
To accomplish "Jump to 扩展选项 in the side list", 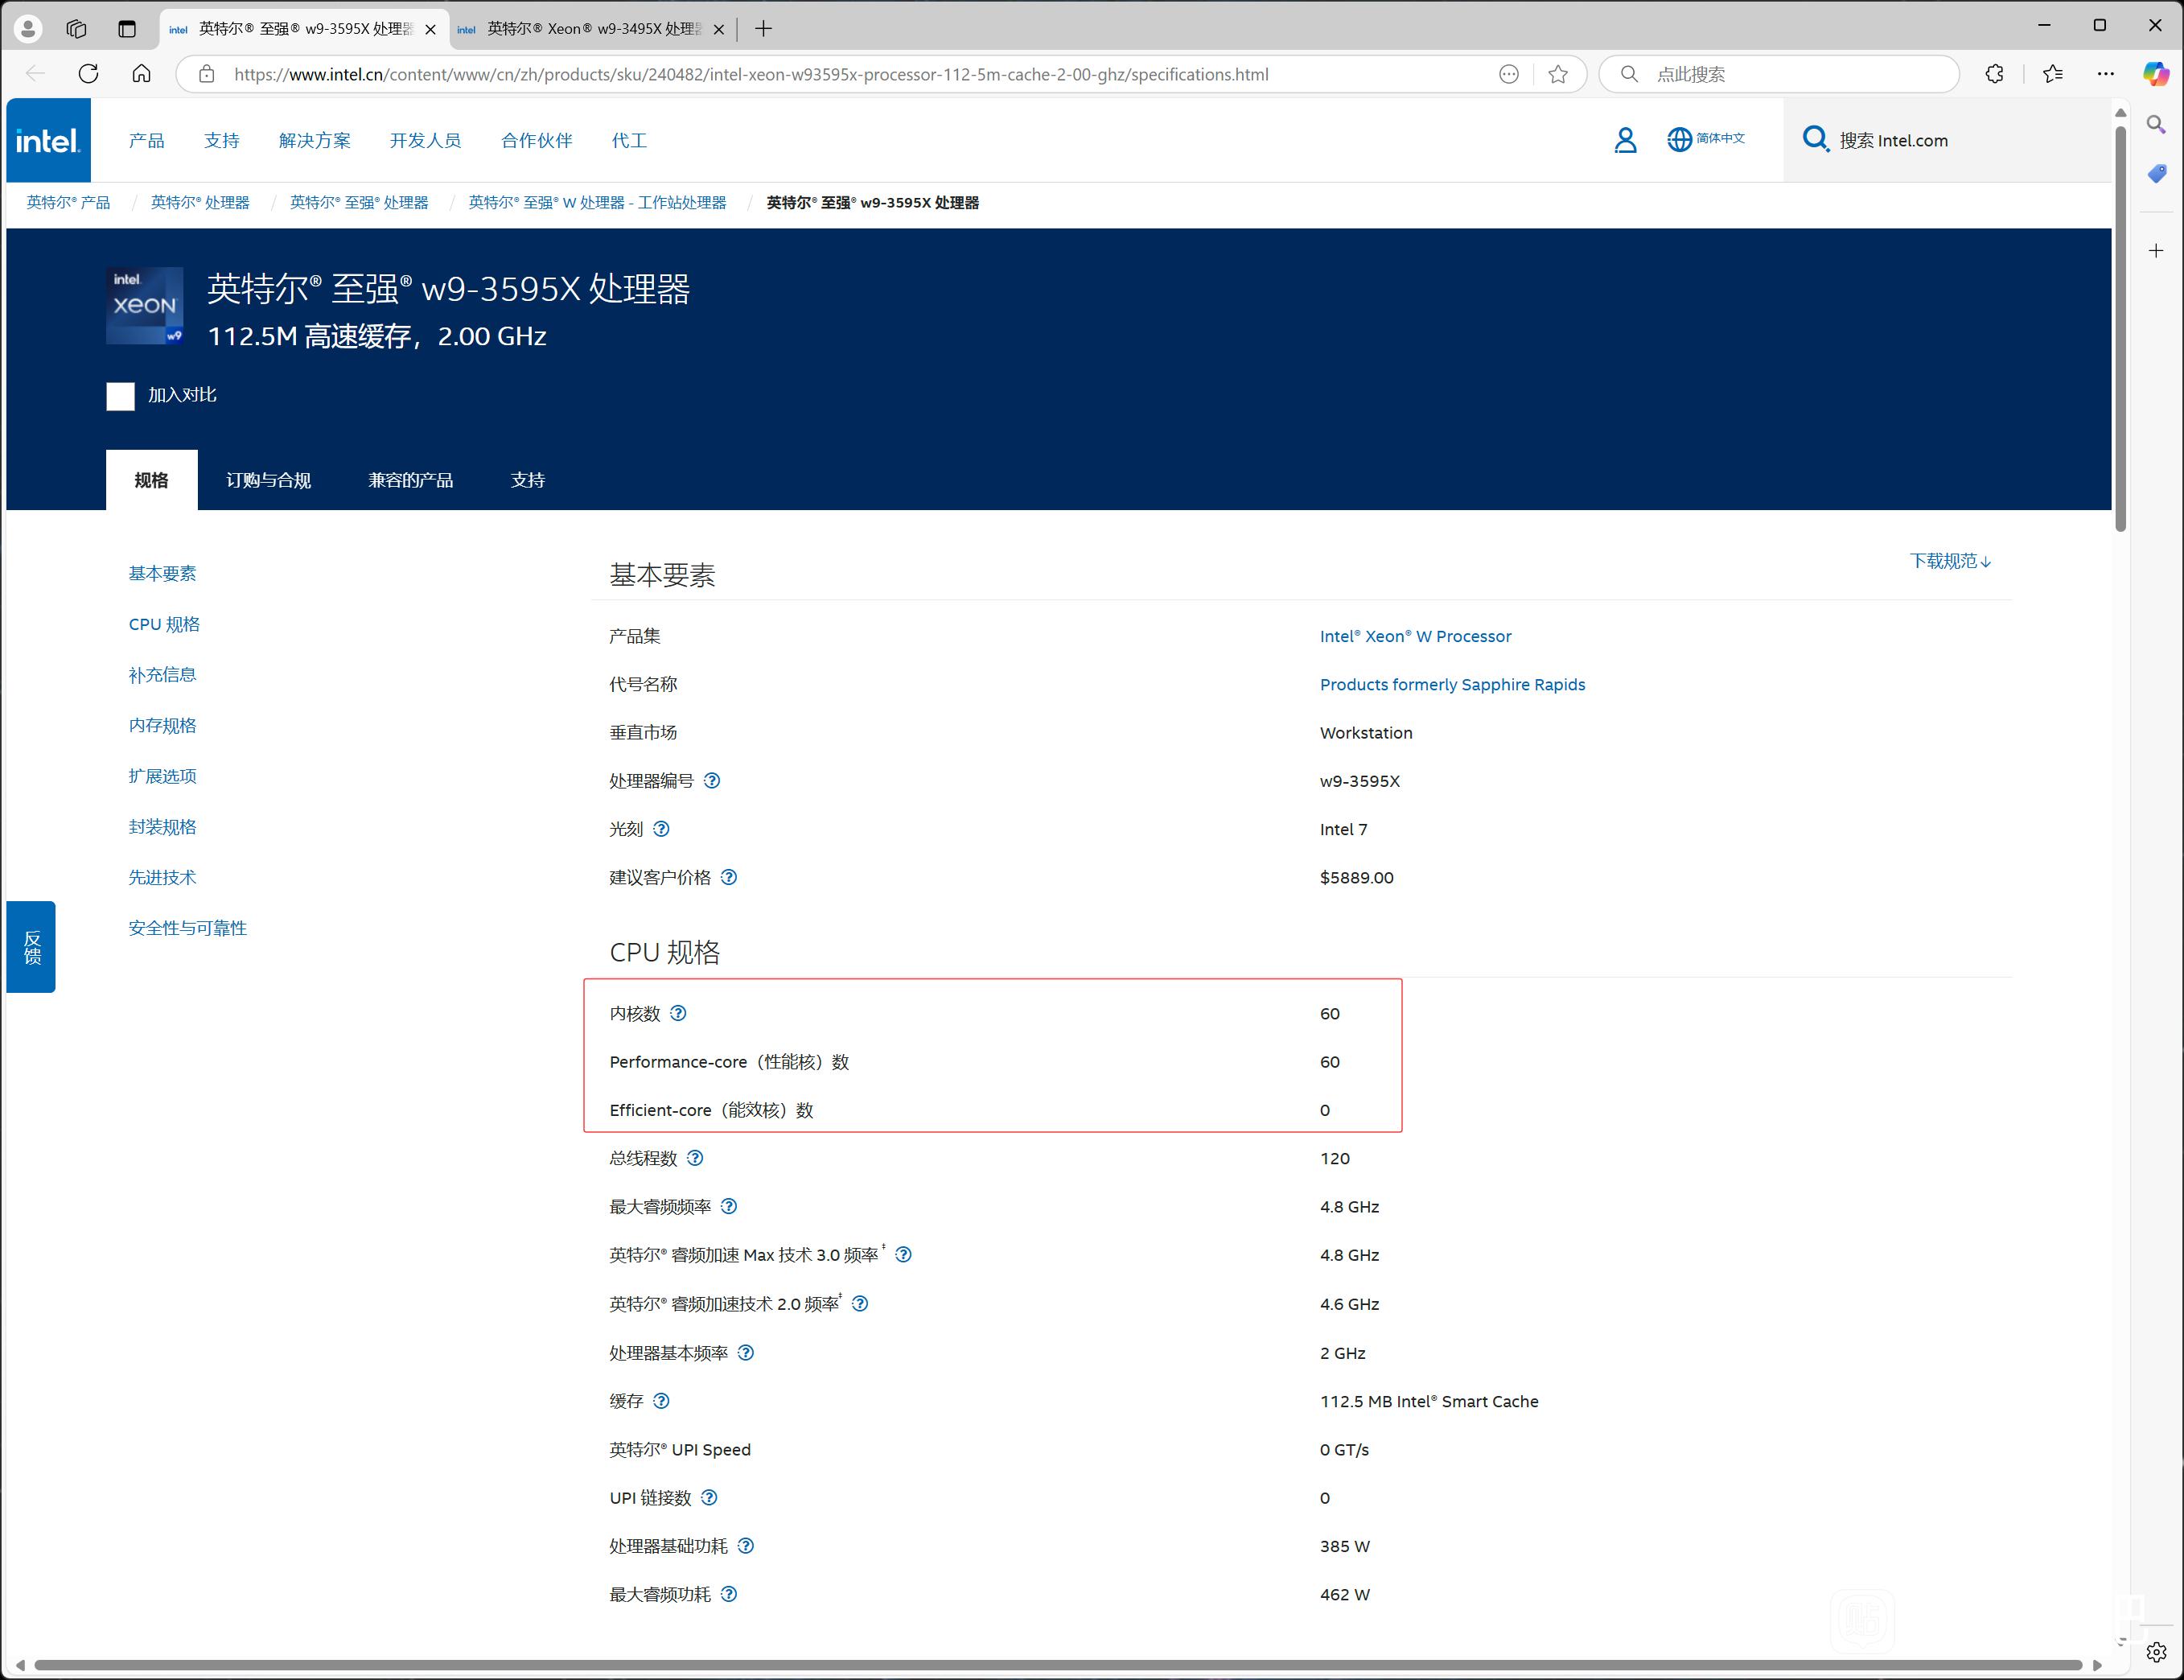I will coord(162,776).
